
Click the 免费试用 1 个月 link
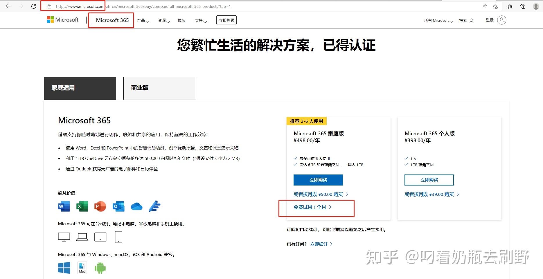pos(312,207)
